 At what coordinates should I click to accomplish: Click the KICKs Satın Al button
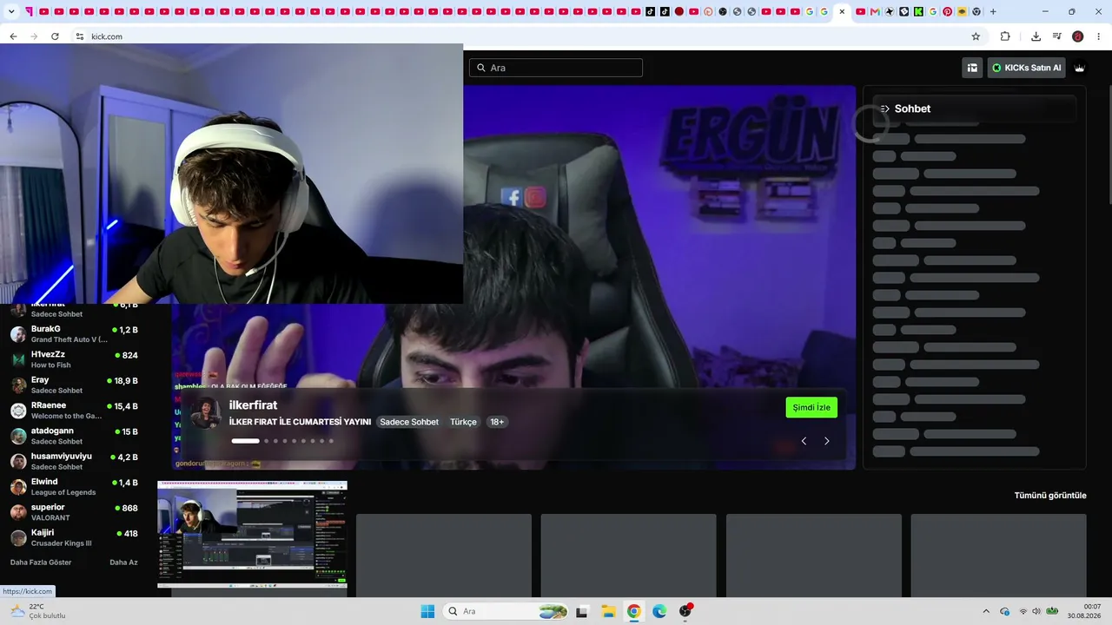tap(1026, 68)
